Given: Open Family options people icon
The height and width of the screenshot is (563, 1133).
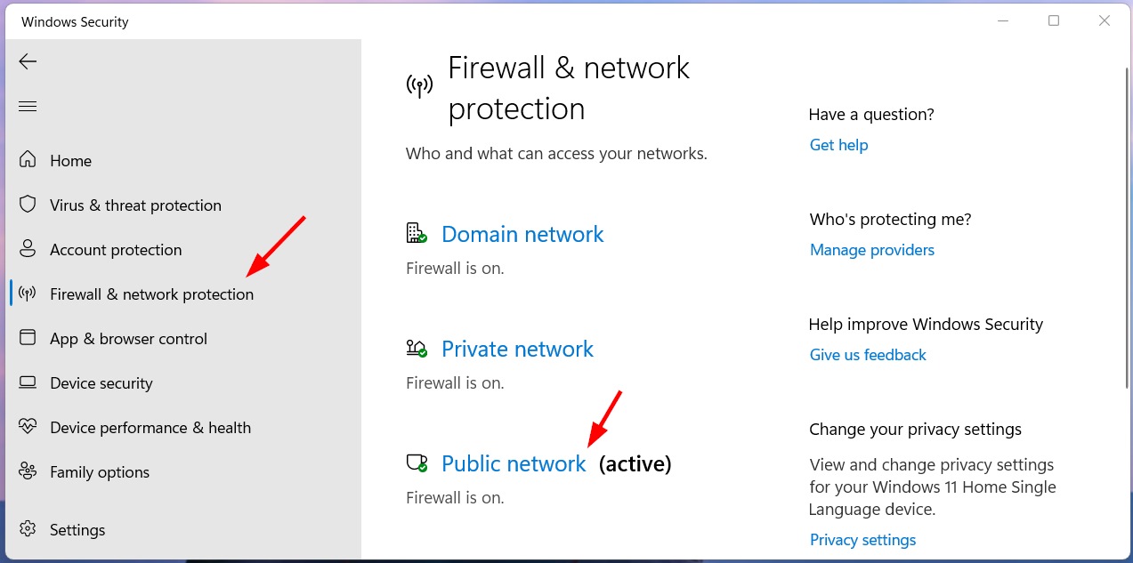Looking at the screenshot, I should pos(28,471).
